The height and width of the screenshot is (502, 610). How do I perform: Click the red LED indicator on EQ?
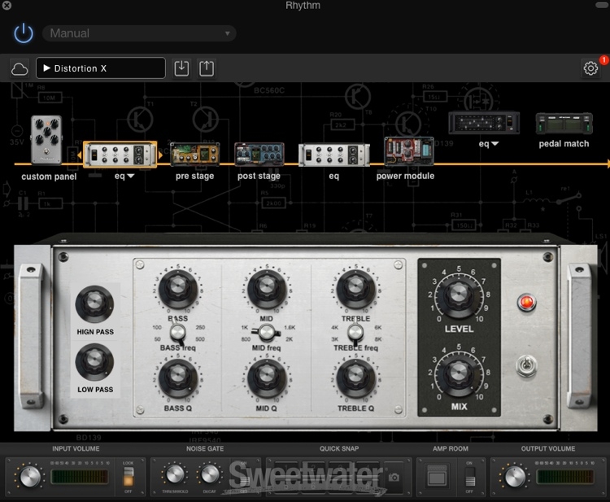point(526,302)
